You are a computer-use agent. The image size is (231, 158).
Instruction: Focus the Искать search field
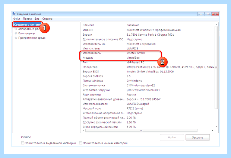click(x=100, y=137)
